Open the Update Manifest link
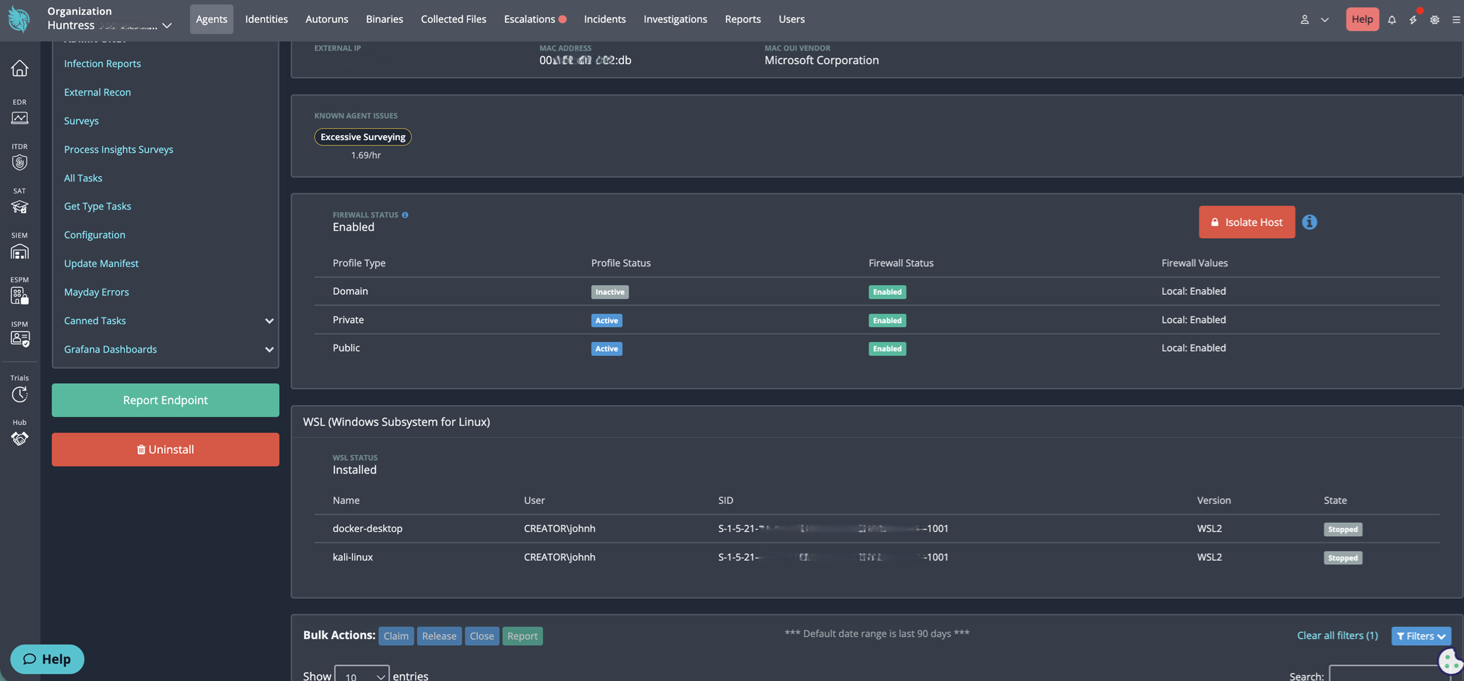This screenshot has width=1464, height=681. (101, 263)
